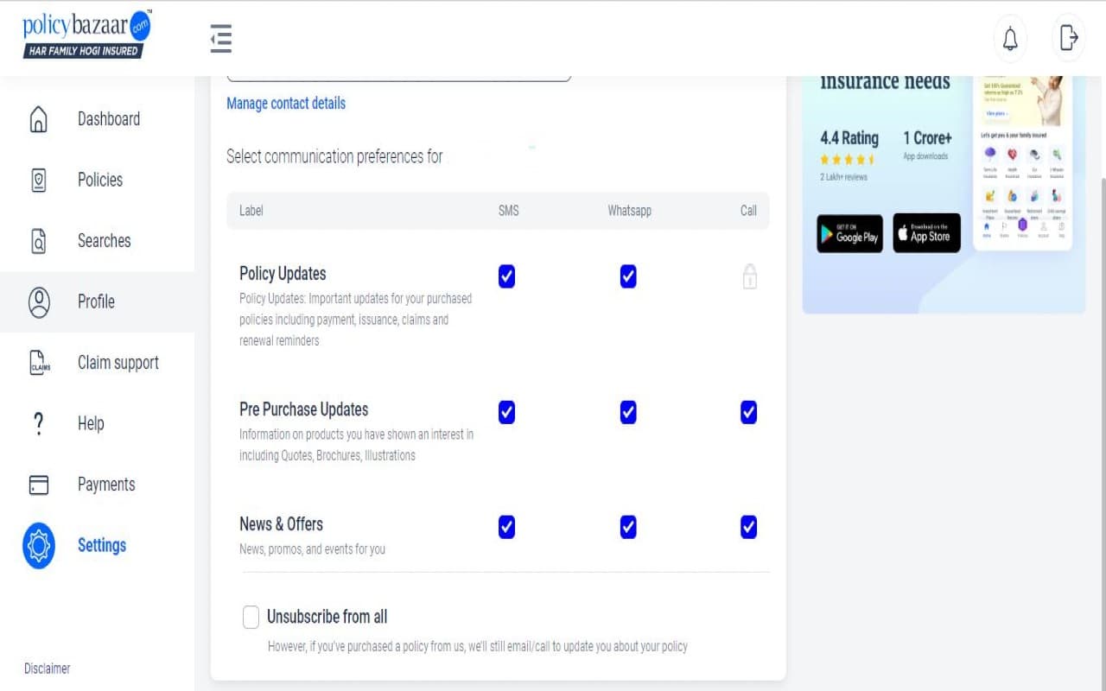Click the Help question mark icon
Screen dimensions: 1106x691
pos(38,423)
